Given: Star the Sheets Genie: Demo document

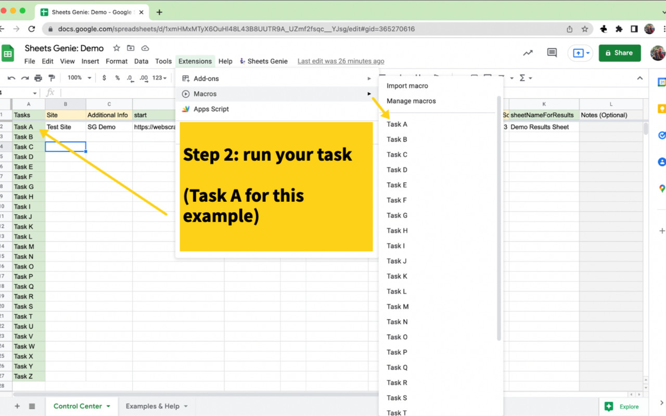Looking at the screenshot, I should tap(117, 48).
